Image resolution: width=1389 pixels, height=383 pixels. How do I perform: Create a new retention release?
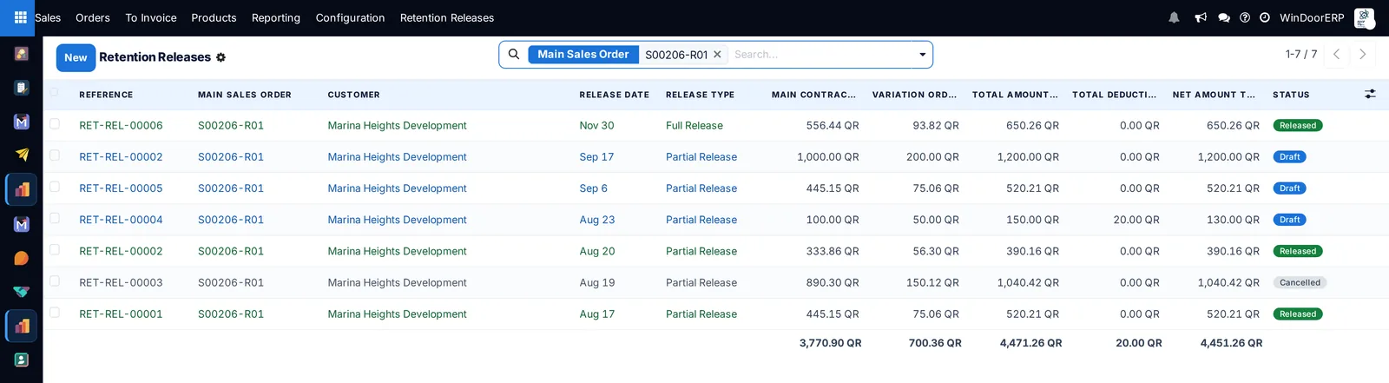point(76,57)
